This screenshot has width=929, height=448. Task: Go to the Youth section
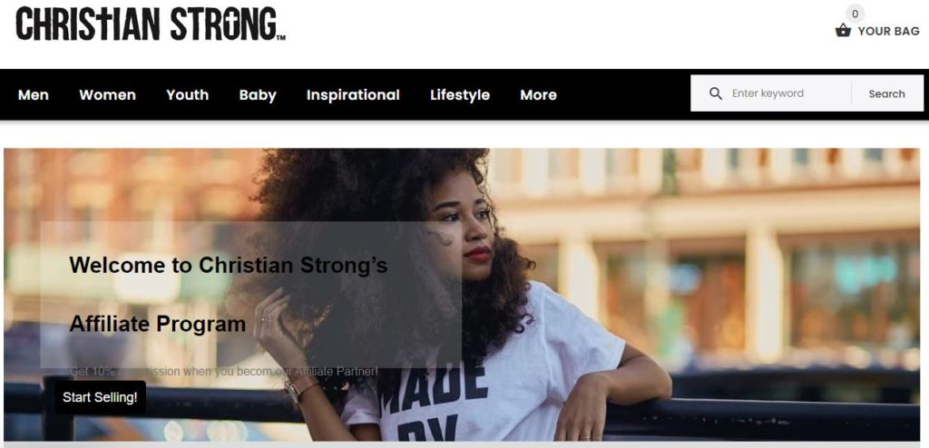point(187,95)
